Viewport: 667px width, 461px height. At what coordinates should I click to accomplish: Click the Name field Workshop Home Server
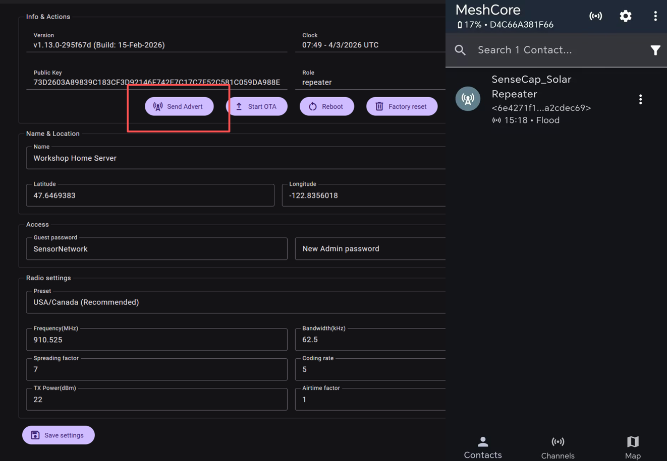tap(236, 158)
